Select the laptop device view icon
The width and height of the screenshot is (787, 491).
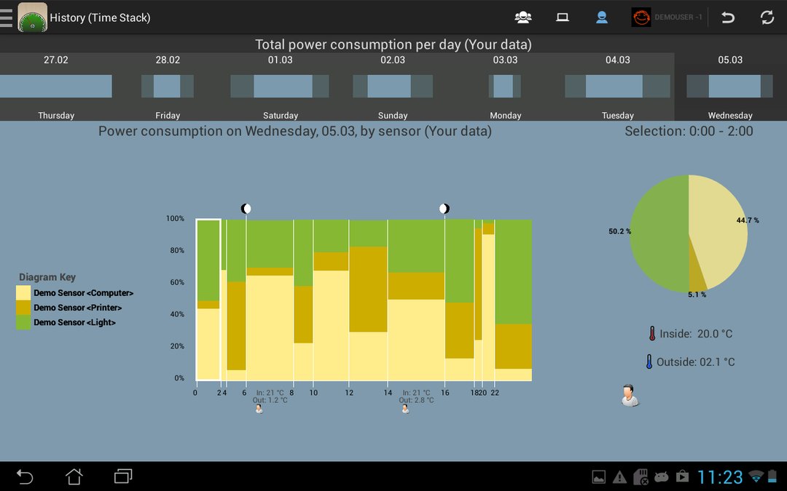coord(562,17)
